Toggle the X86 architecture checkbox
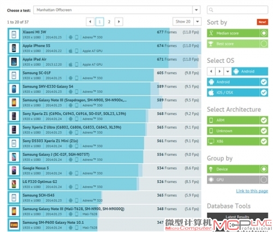This screenshot has height=232, width=273. [x=264, y=141]
